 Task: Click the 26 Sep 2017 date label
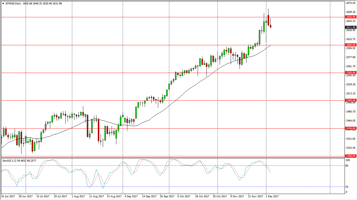167,196
